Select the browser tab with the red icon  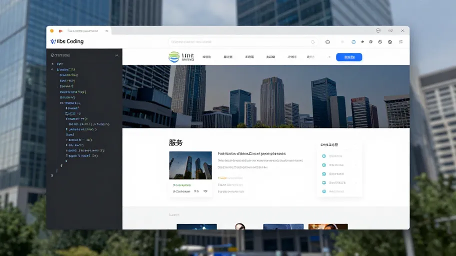coord(80,31)
